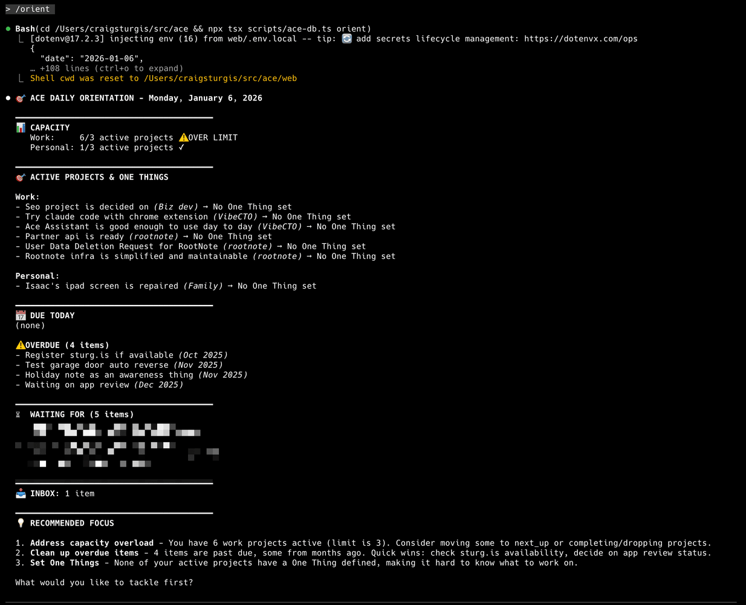Click the lightbulb icon beside RECOMMENDED FOCUS
746x605 pixels.
(x=20, y=522)
